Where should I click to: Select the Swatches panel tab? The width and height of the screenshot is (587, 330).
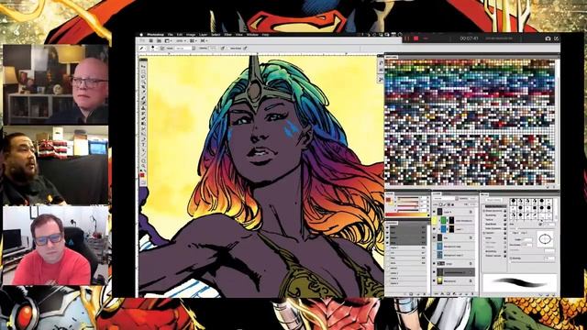[392, 57]
